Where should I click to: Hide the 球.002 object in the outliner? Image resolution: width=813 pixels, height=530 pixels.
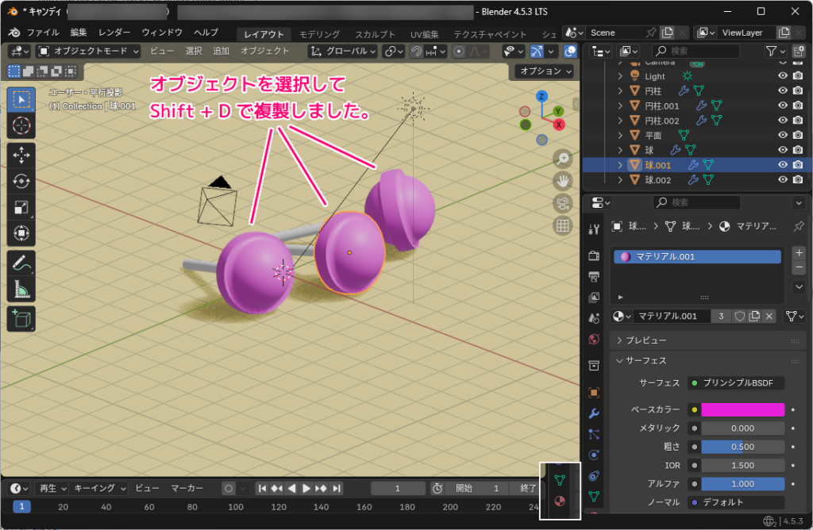coord(783,180)
